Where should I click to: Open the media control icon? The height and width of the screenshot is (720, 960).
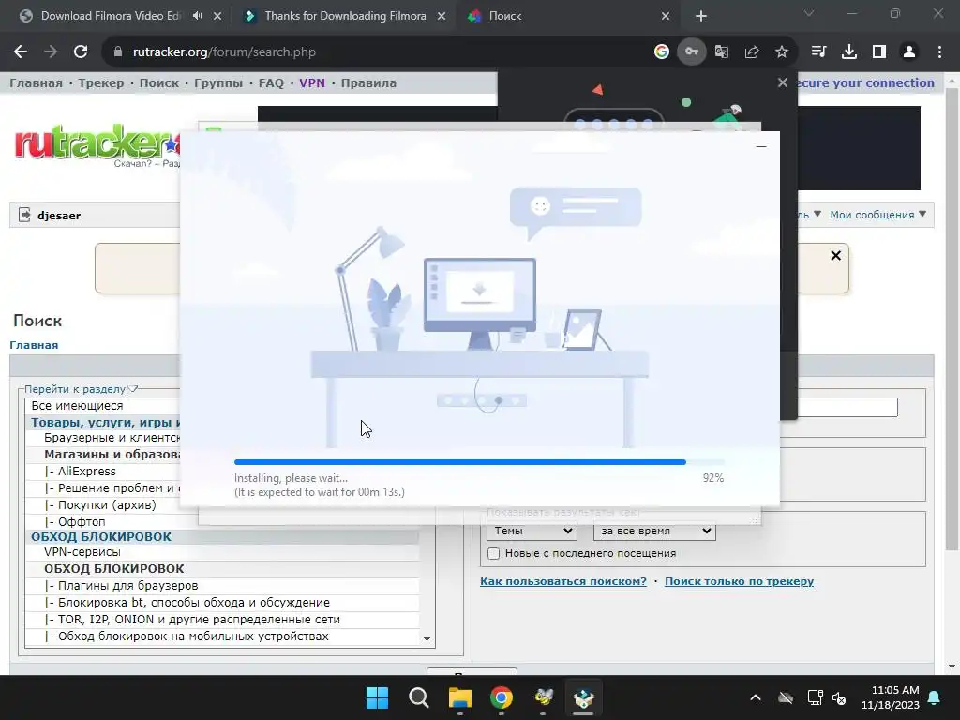[x=818, y=52]
